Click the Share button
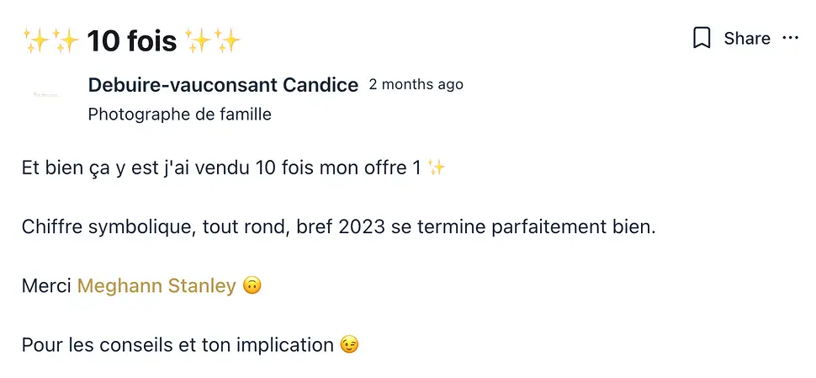Screen dimensions: 816x378 [x=747, y=39]
